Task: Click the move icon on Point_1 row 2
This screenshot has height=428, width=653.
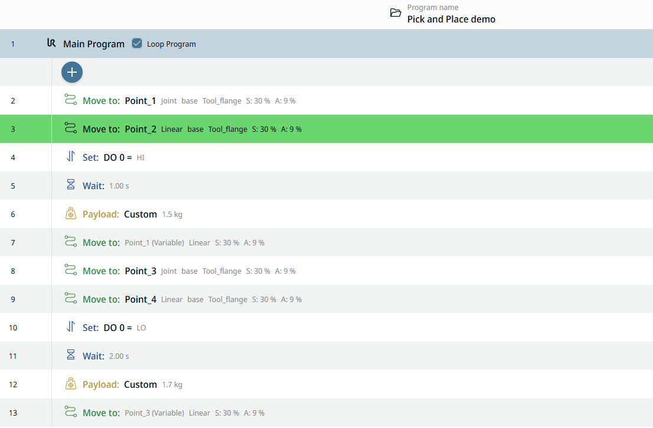Action: pos(70,100)
